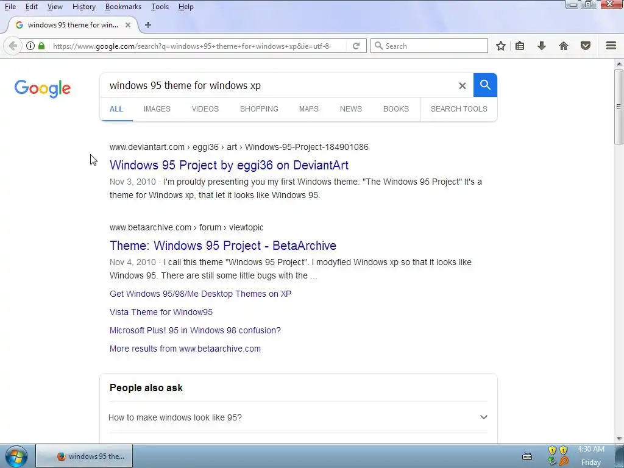Viewport: 624px width, 468px height.
Task: Click the Firefox taskbar button 'windows 95 the...'
Action: coord(84,456)
